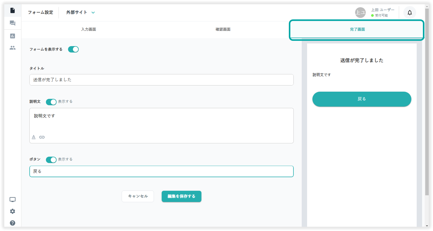Open settings gear icon in sidebar
The image size is (433, 231).
[x=12, y=211]
